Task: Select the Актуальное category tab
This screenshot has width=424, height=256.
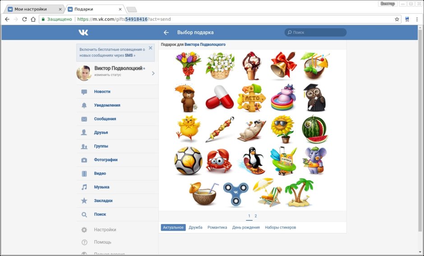Action: tap(173, 227)
